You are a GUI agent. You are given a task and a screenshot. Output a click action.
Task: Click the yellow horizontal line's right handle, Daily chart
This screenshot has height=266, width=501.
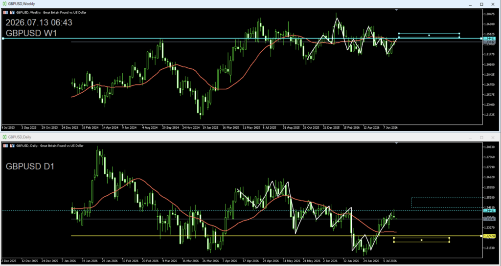[x=481, y=236]
